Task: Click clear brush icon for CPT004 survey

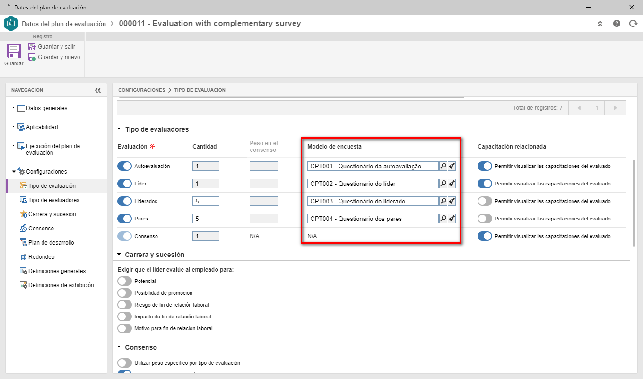Action: tap(452, 219)
